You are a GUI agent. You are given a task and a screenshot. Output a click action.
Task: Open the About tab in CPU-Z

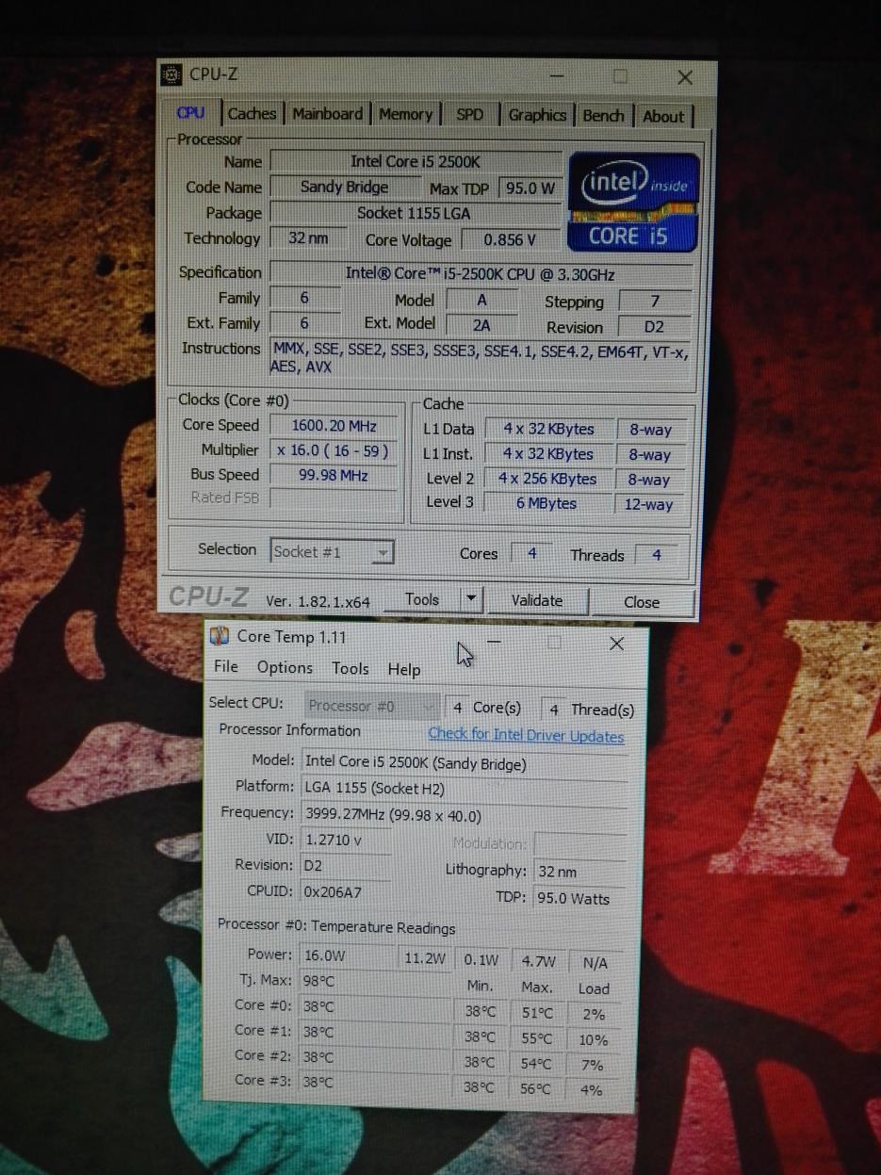[x=663, y=116]
